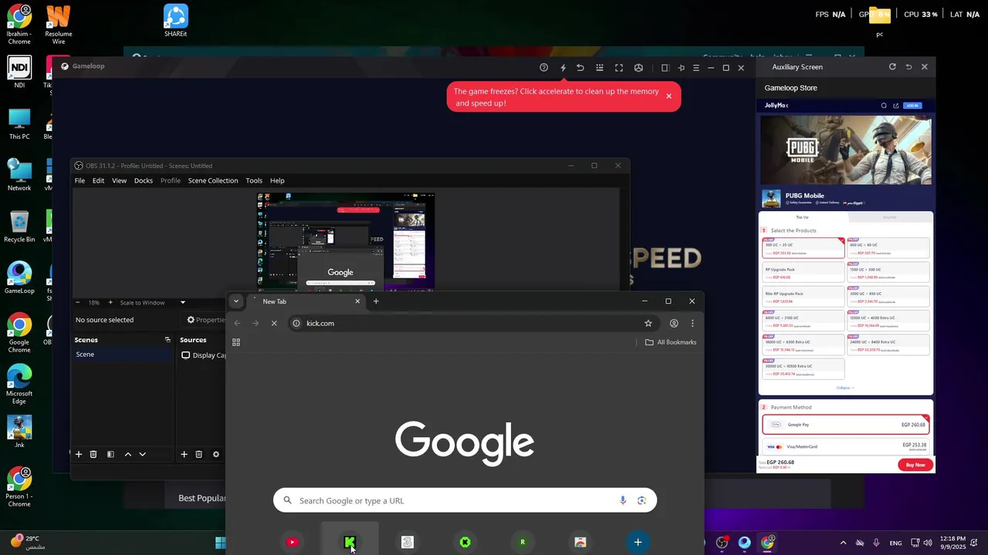
Task: Choose the 300 UC + 25 UC product
Action: click(803, 248)
